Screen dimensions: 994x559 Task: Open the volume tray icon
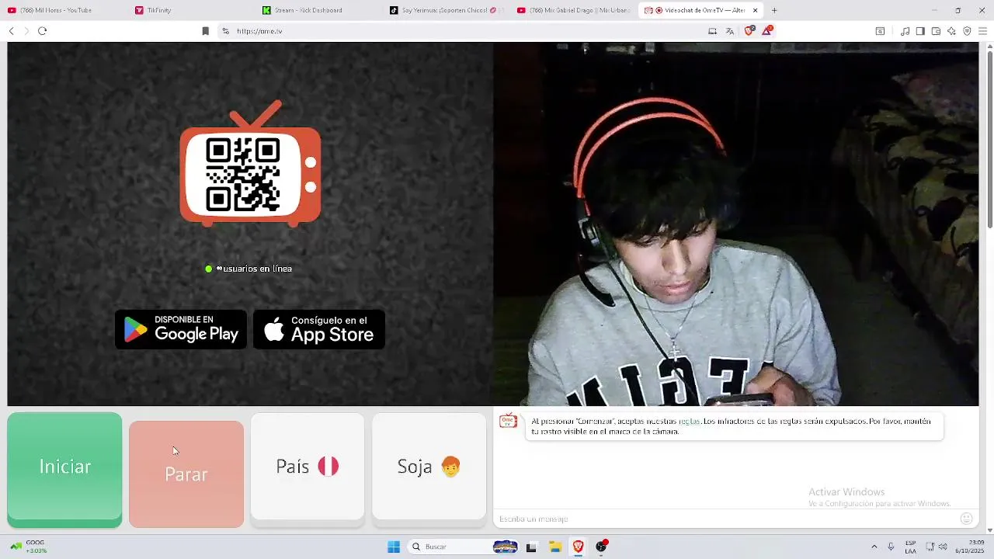pos(943,547)
